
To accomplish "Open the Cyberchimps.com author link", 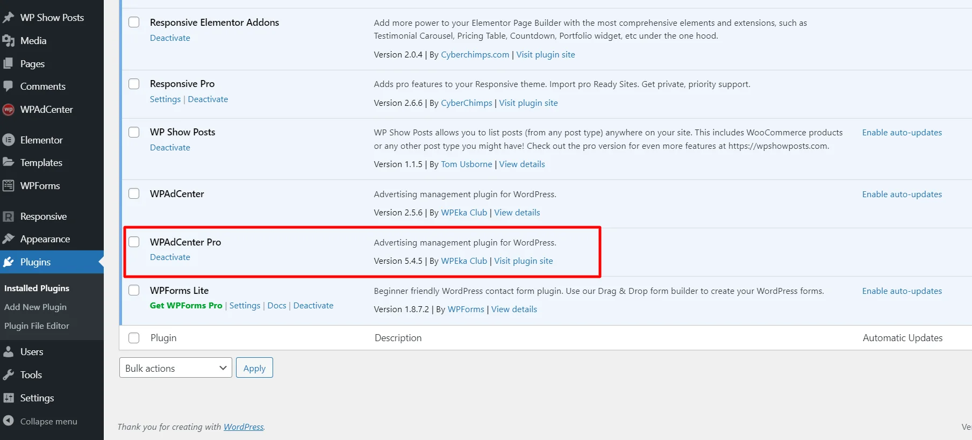I will 475,54.
